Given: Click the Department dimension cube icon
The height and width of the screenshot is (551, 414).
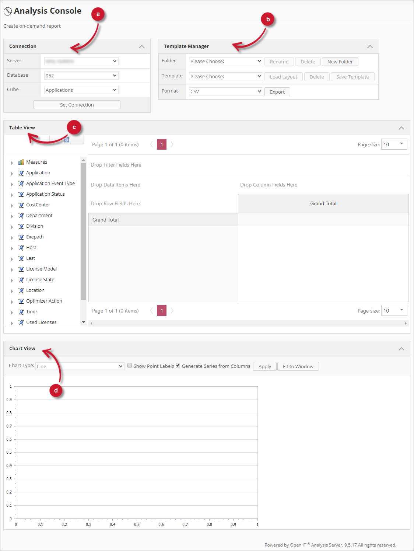Looking at the screenshot, I should pyautogui.click(x=21, y=215).
